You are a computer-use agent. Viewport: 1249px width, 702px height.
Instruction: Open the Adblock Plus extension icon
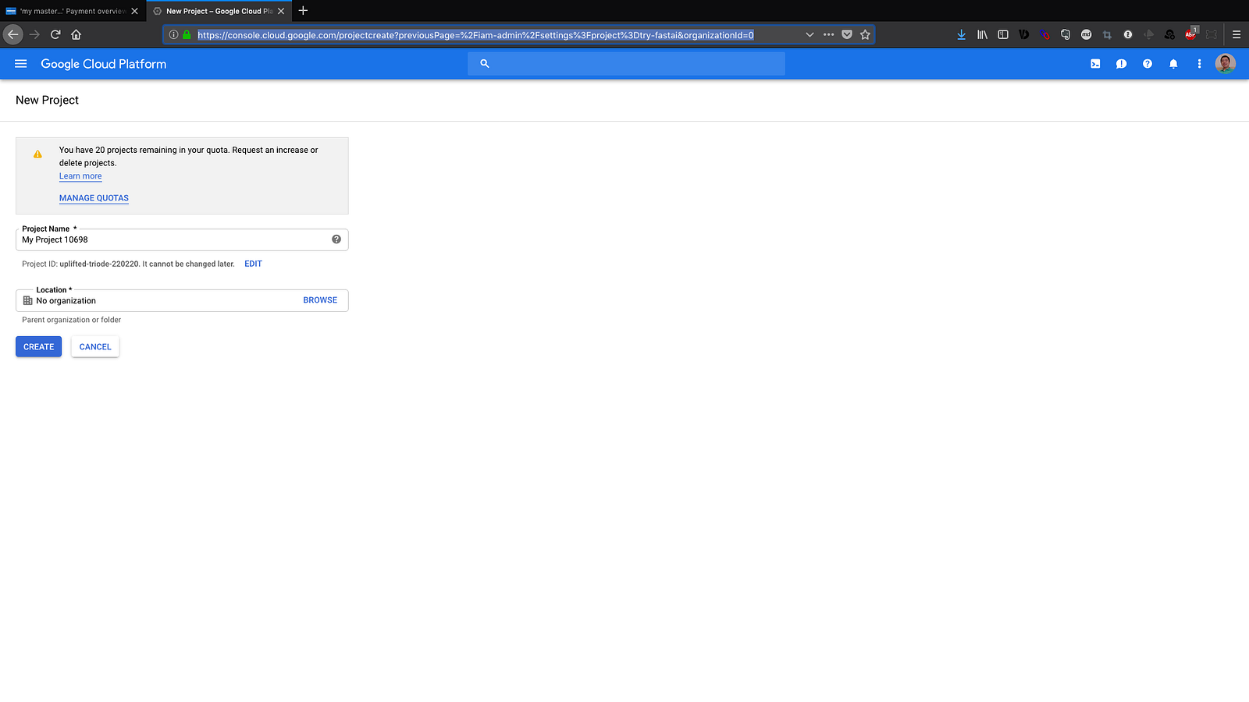coord(1190,34)
